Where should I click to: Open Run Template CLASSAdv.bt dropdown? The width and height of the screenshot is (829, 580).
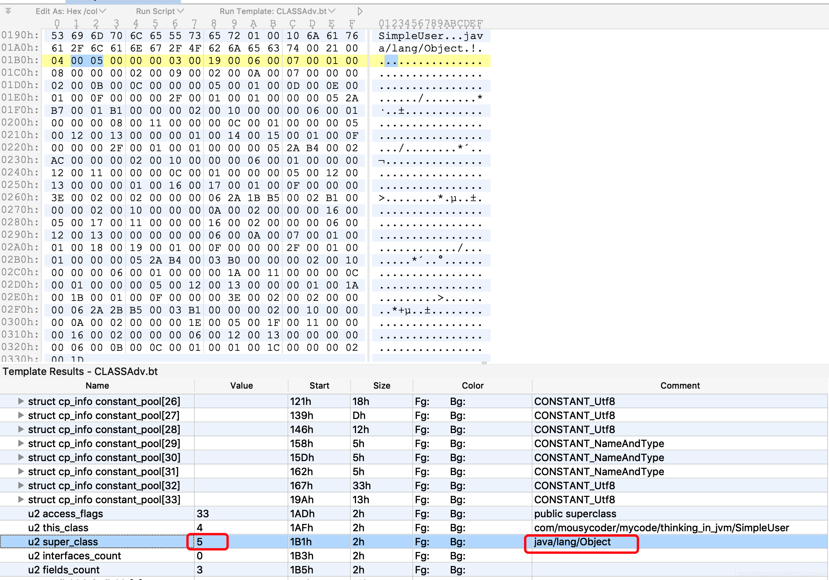[x=277, y=11]
